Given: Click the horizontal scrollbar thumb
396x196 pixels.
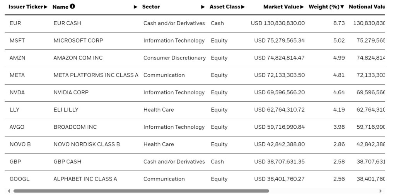Looking at the screenshot, I should point(141,191).
